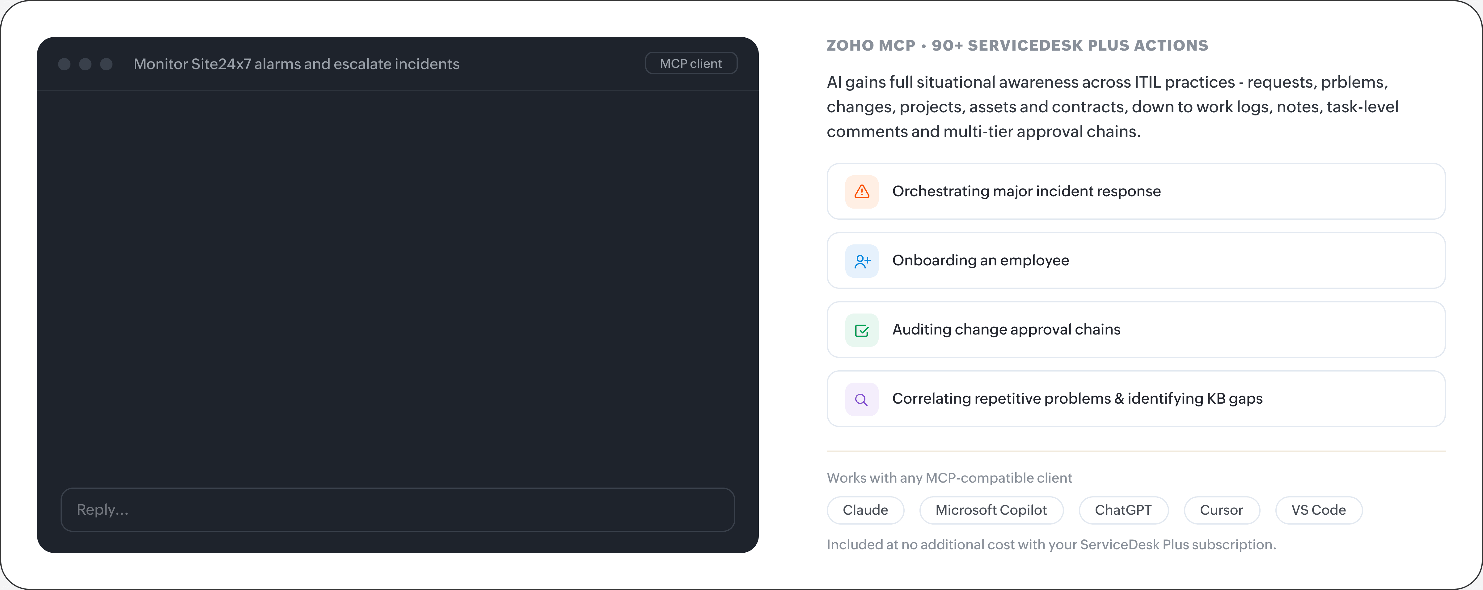1483x590 pixels.
Task: Click 'Monitor Site24x7 alarms and escalate incidents' title
Action: tap(297, 64)
